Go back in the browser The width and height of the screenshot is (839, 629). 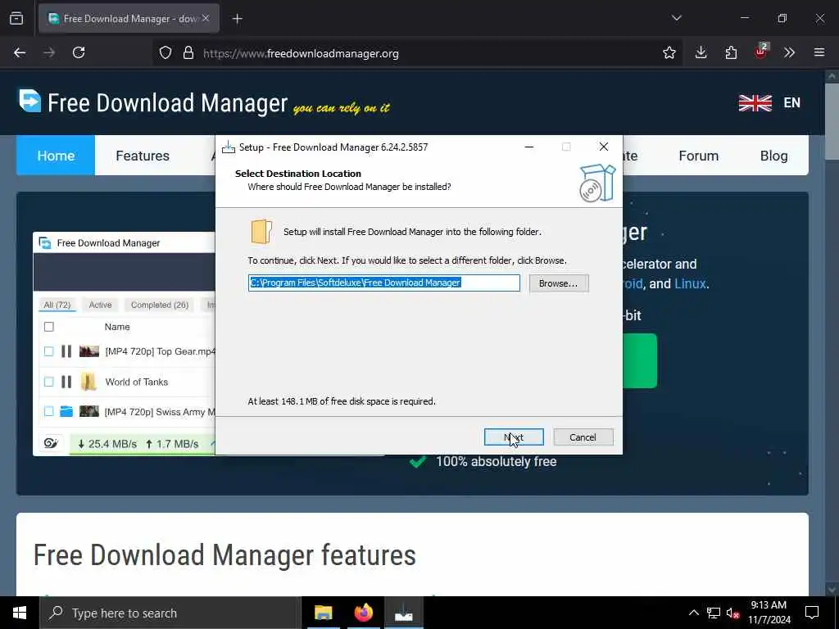click(20, 52)
